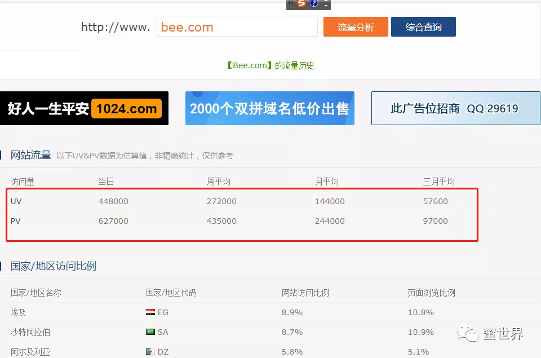
Task: Click the orange 流量分析 button
Action: (356, 27)
